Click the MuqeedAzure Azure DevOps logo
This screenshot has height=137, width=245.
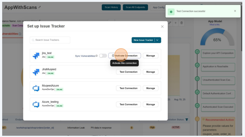[36, 88]
